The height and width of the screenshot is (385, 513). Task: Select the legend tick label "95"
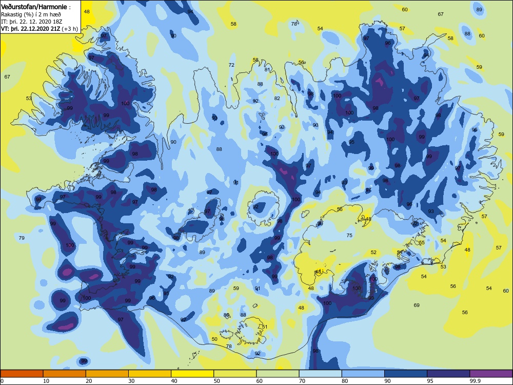[430, 381]
